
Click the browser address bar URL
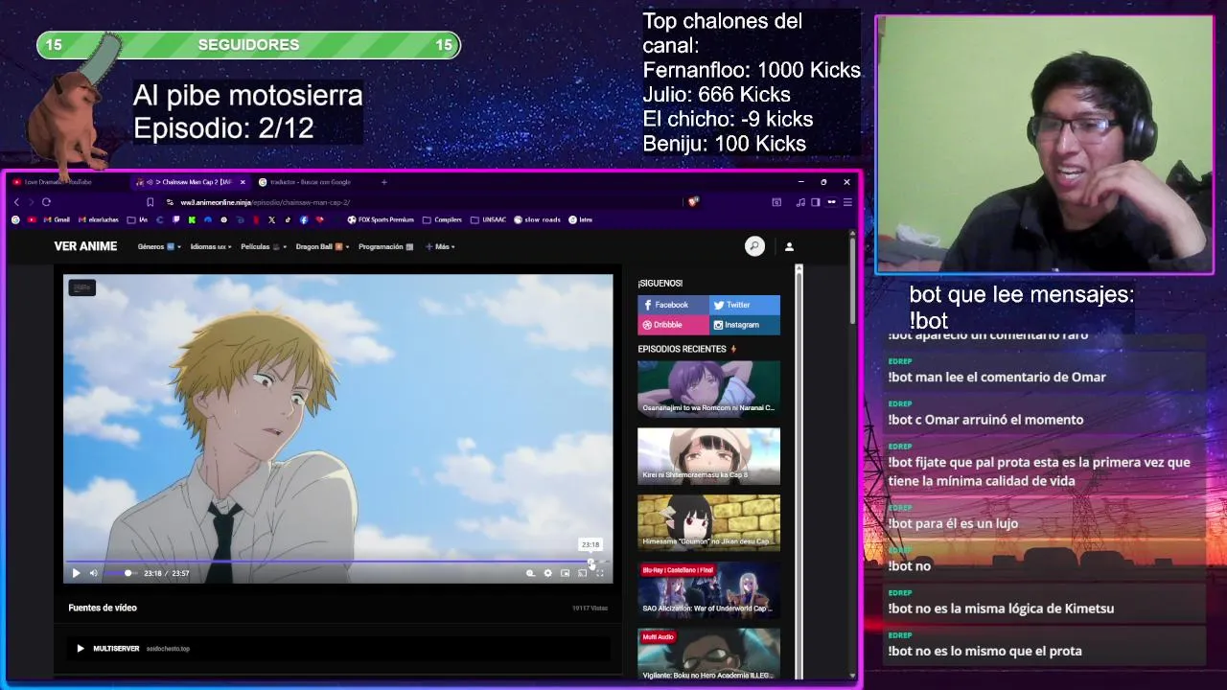click(x=265, y=202)
